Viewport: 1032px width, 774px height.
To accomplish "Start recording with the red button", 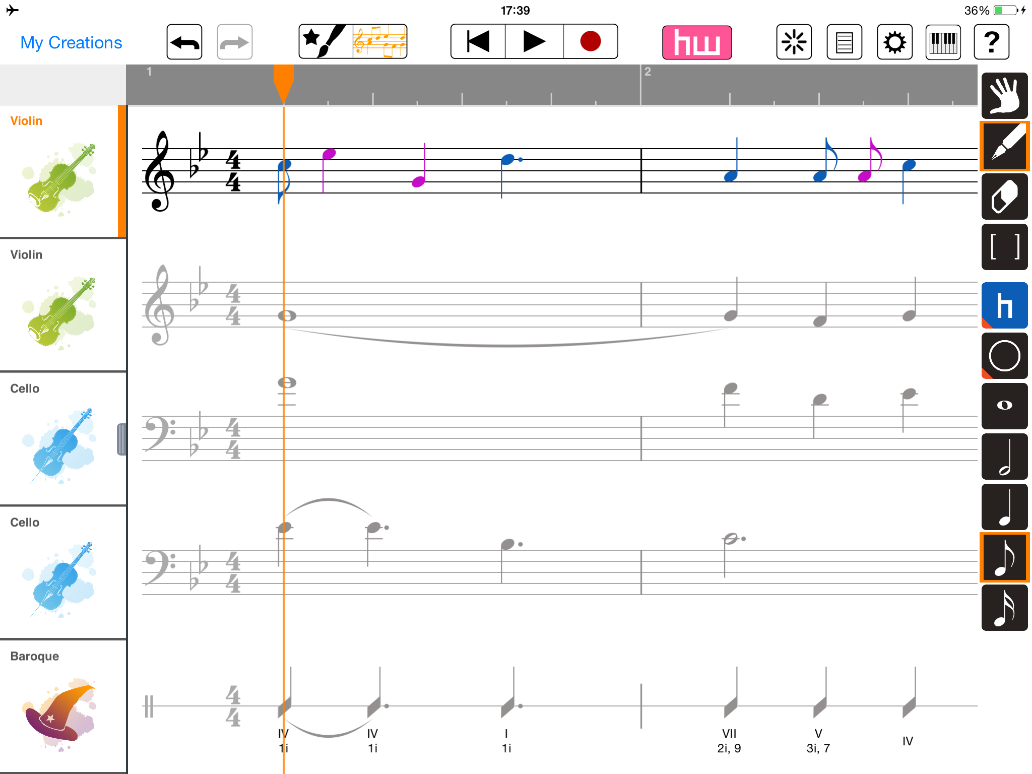I will pyautogui.click(x=590, y=41).
